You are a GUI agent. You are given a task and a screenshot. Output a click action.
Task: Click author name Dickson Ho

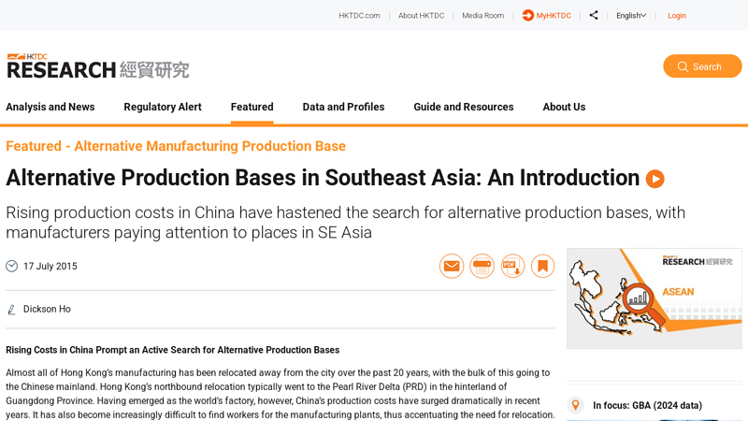pyautogui.click(x=47, y=309)
